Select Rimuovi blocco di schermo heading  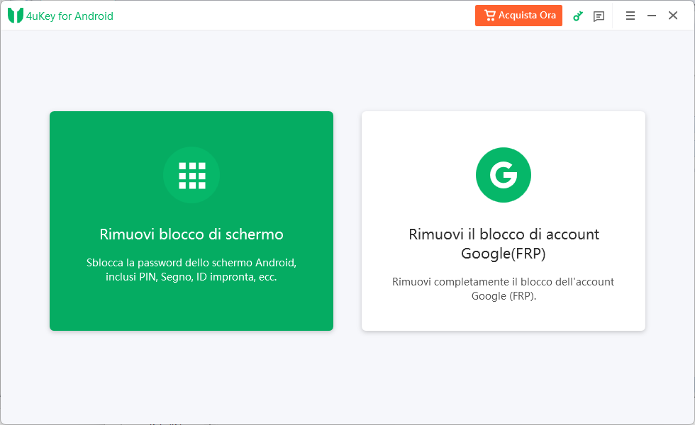click(x=191, y=234)
